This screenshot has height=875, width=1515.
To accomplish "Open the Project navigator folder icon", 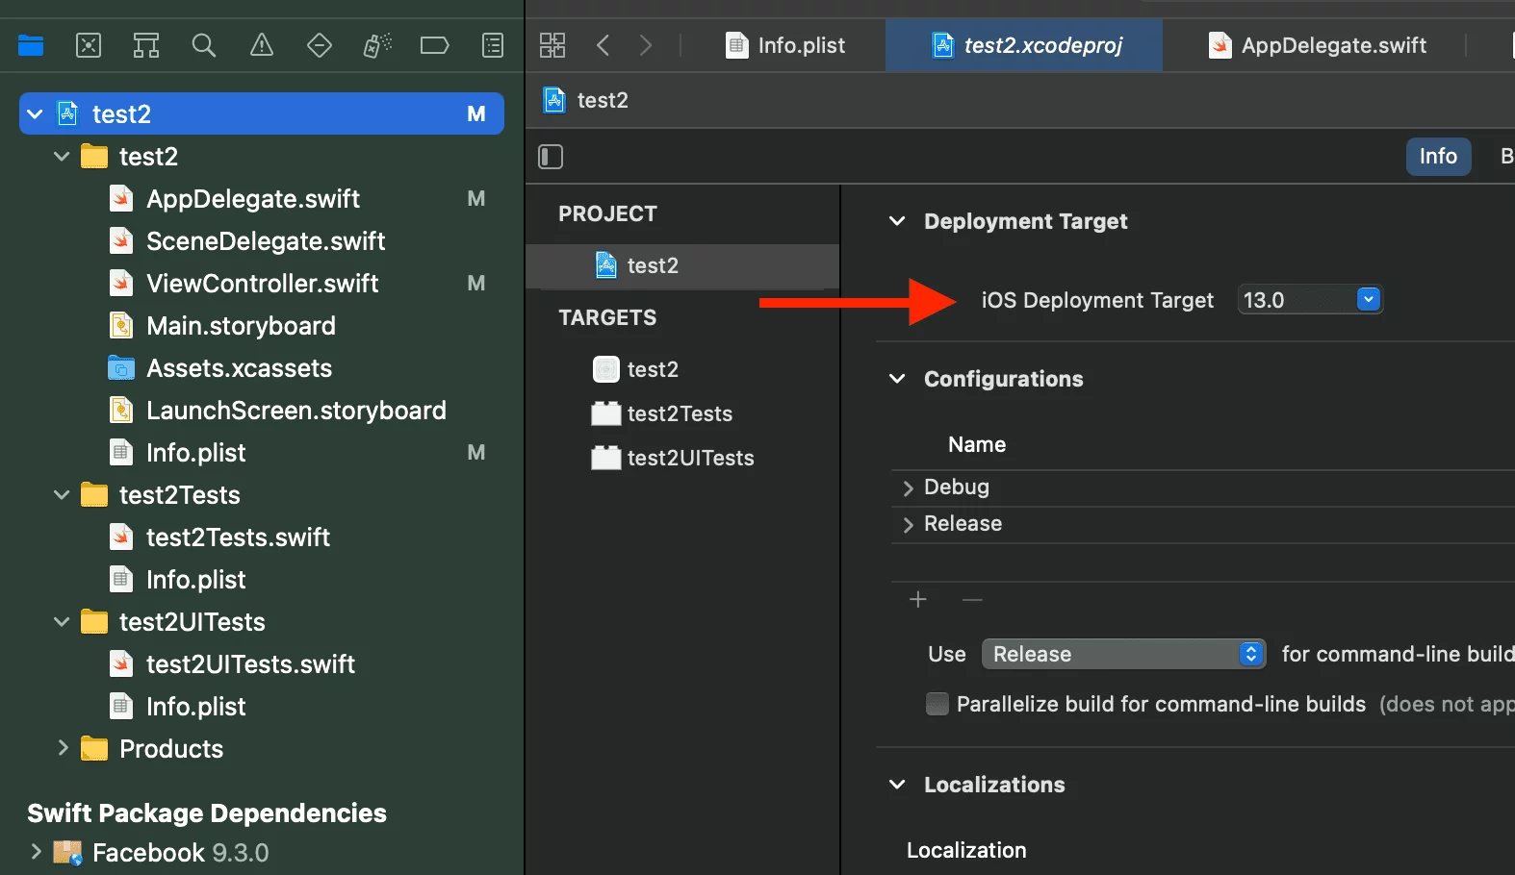I will pyautogui.click(x=31, y=45).
